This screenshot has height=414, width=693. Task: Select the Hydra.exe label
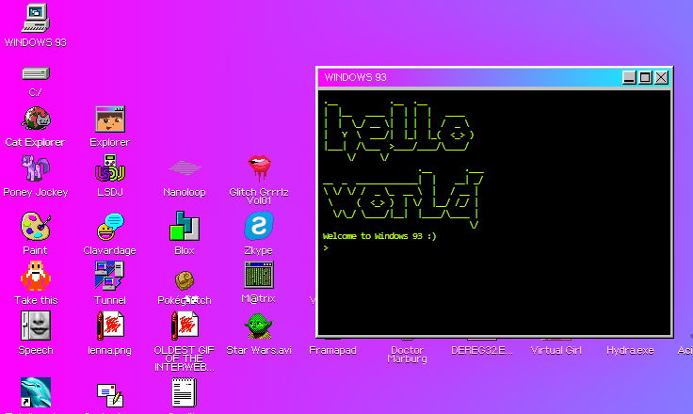(630, 350)
